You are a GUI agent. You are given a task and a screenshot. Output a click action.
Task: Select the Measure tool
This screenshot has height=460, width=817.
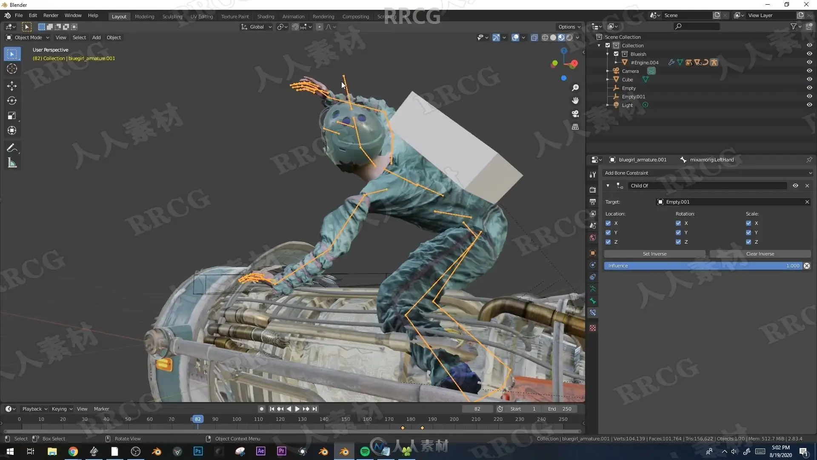[x=12, y=163]
